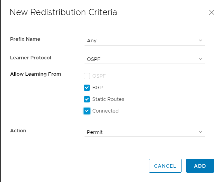
Task: Click the Action field chevron arrow
Action: [x=201, y=132]
